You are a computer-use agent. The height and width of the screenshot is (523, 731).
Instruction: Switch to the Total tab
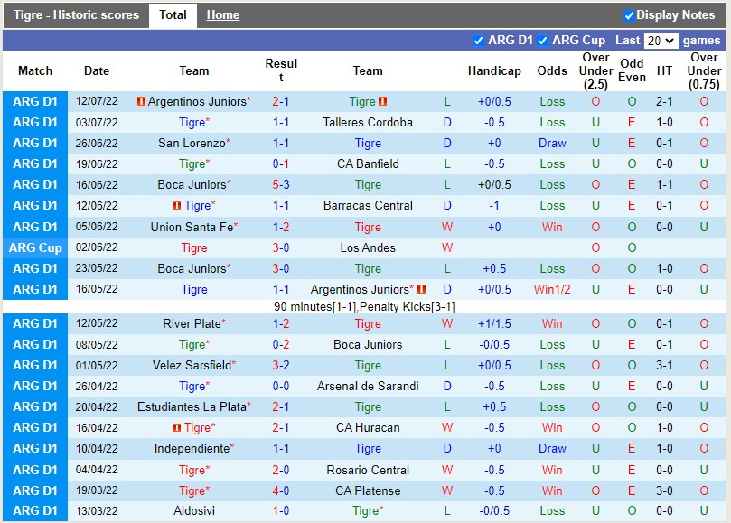click(173, 15)
